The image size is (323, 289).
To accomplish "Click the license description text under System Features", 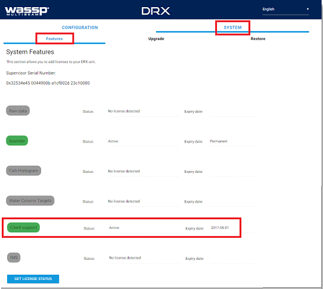I will pyautogui.click(x=51, y=61).
